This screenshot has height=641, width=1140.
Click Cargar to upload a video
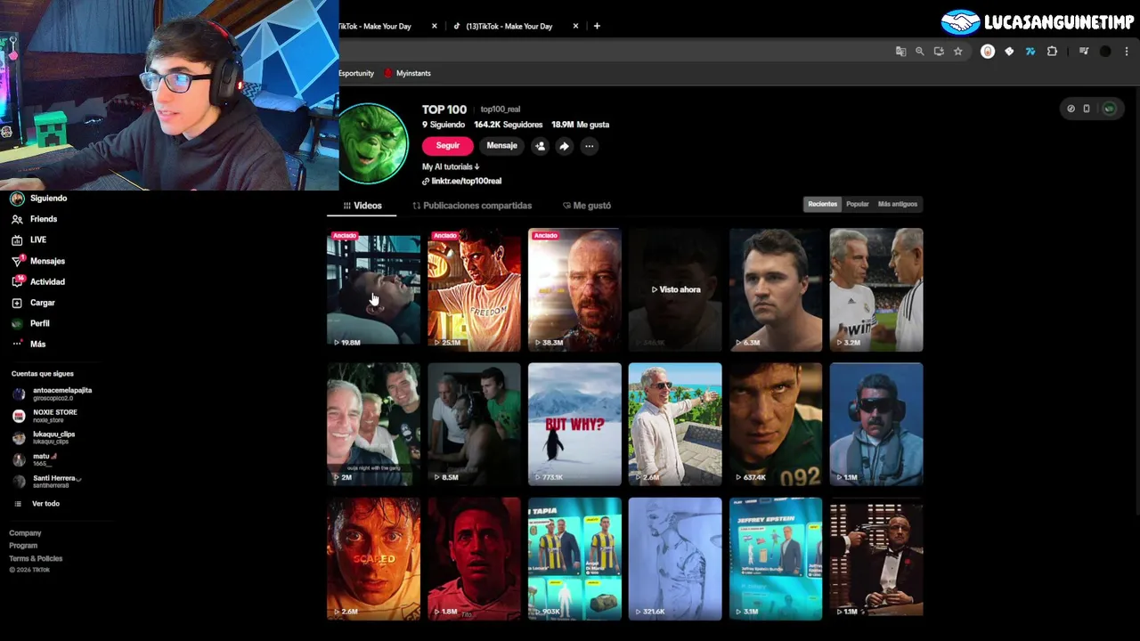tap(34, 303)
